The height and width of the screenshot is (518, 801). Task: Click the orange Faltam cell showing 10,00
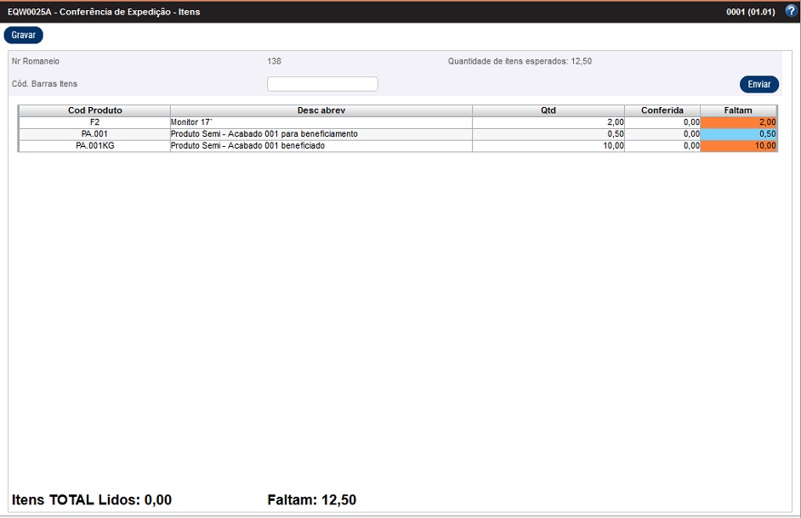click(x=738, y=146)
